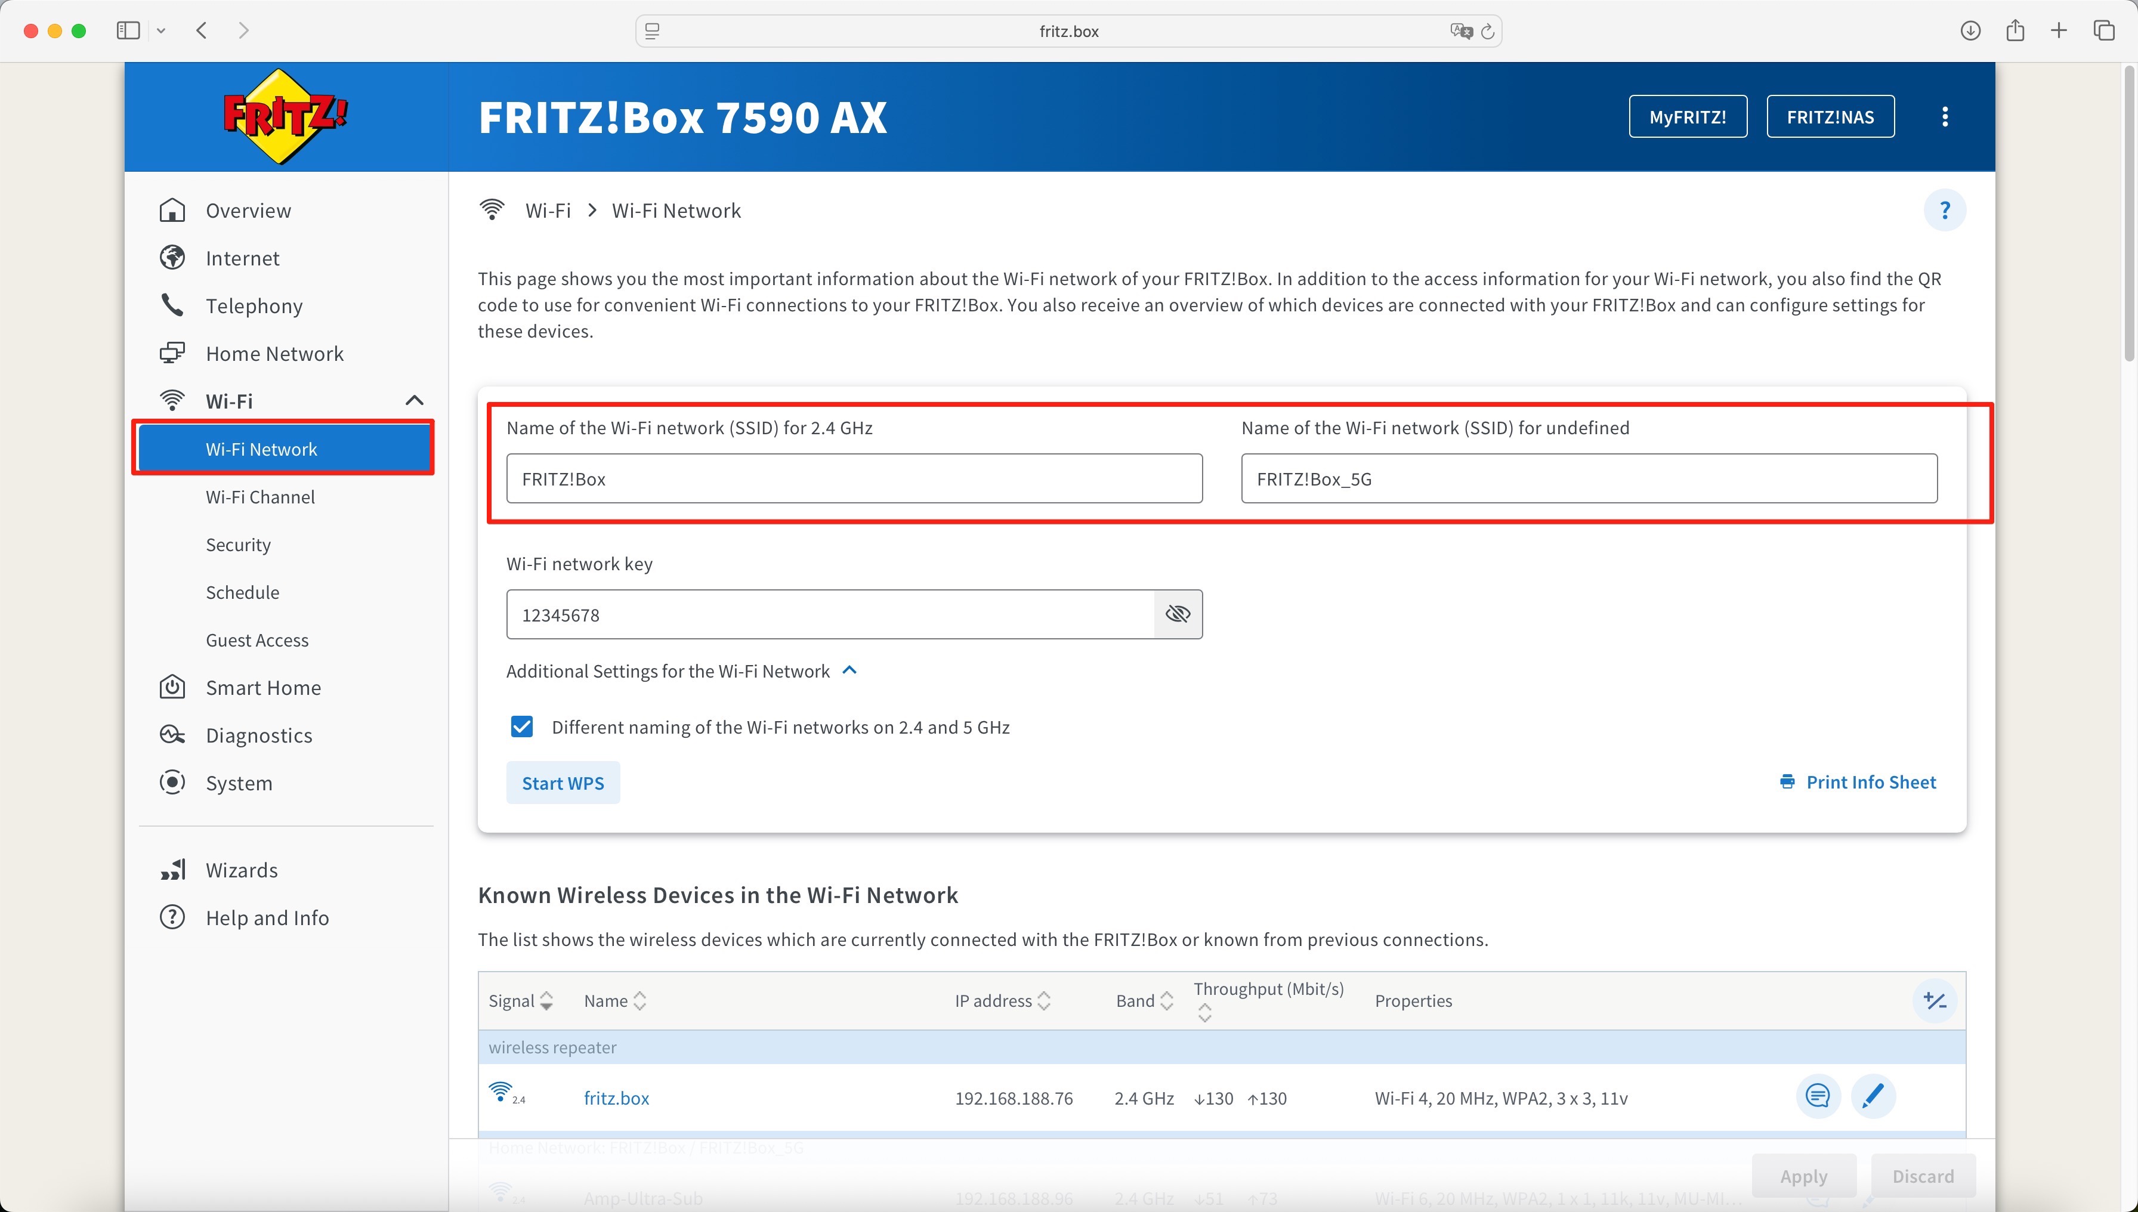Viewport: 2138px width, 1212px height.
Task: Reload the page with refresh icon
Action: (x=1488, y=31)
